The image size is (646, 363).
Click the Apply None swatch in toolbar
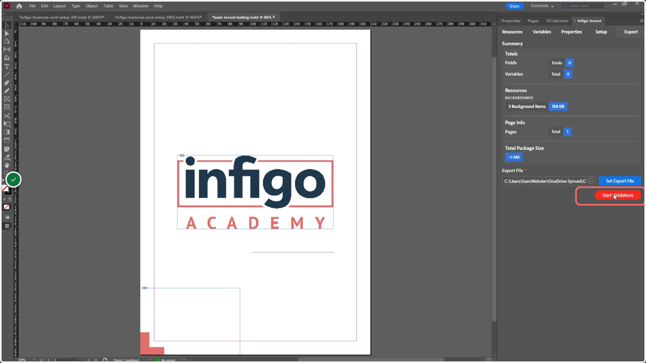tap(7, 207)
